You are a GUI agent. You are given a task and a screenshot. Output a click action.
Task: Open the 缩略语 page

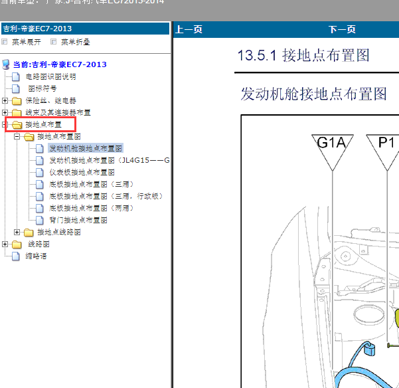36,256
